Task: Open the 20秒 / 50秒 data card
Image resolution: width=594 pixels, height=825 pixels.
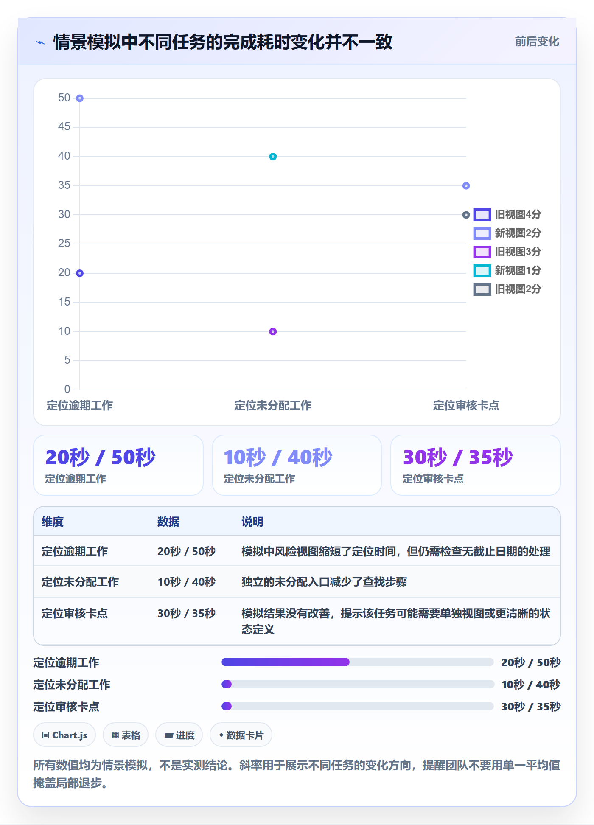Action: [118, 465]
